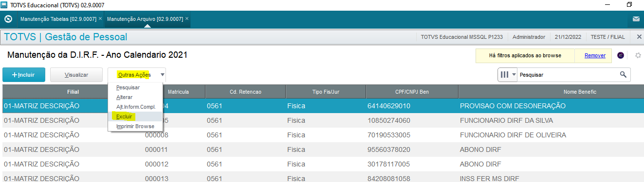Open the mail envelope icon
644x182 pixels.
(636, 19)
